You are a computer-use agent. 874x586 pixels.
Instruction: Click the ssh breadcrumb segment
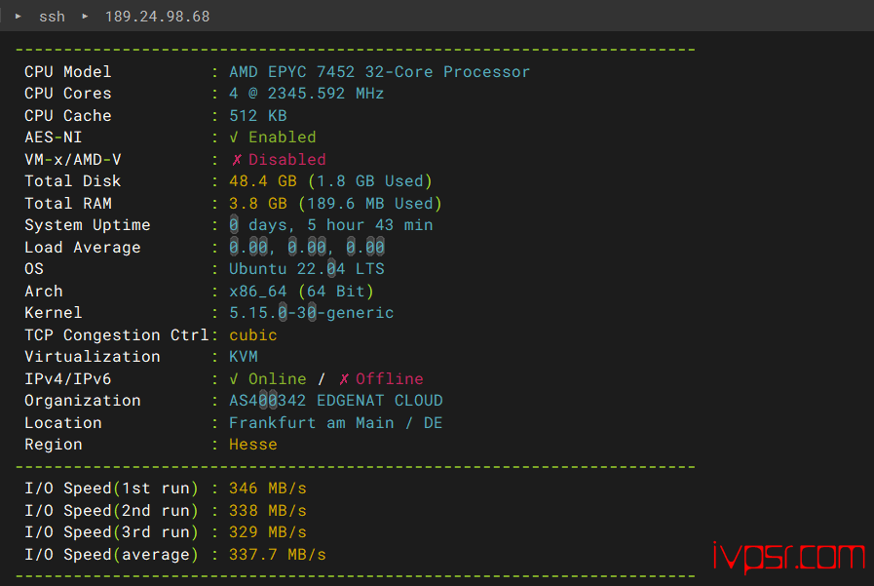coord(52,17)
